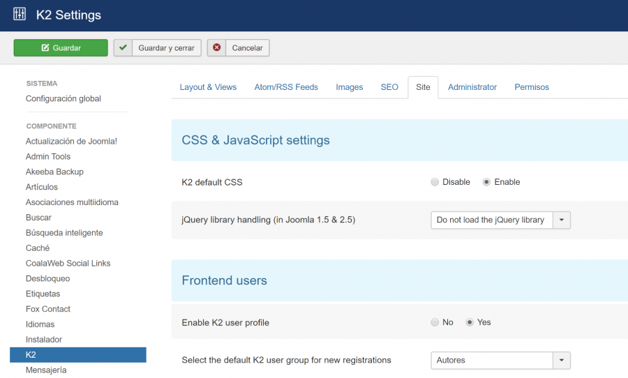Switch to the Layout & Views tab
The width and height of the screenshot is (628, 378).
(208, 87)
